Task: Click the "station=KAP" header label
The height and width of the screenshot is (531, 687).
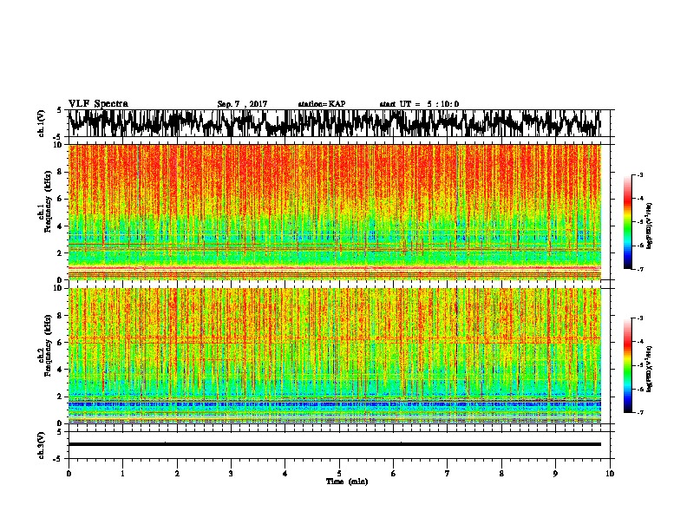Action: (322, 104)
